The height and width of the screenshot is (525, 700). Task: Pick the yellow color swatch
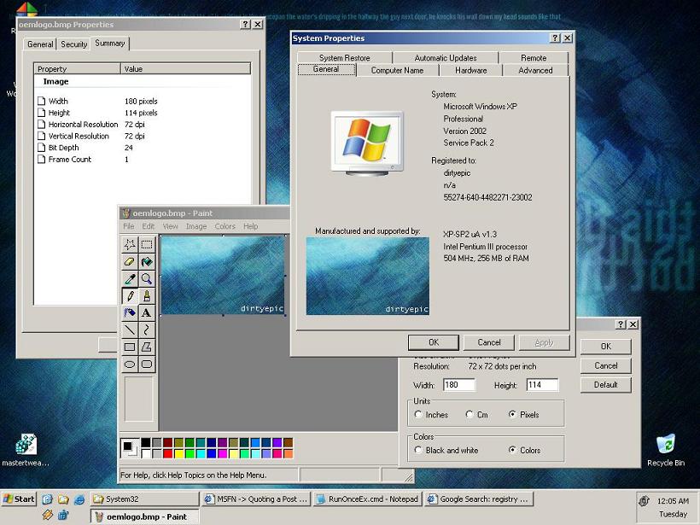[x=178, y=453]
